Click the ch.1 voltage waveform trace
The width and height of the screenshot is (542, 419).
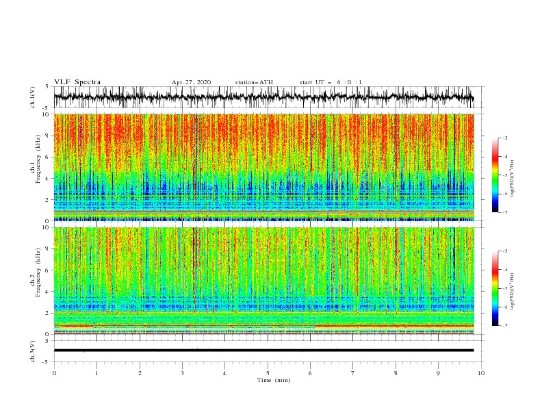tap(263, 97)
